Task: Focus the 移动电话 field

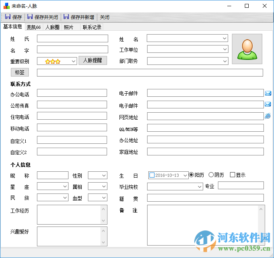Action: [72, 127]
